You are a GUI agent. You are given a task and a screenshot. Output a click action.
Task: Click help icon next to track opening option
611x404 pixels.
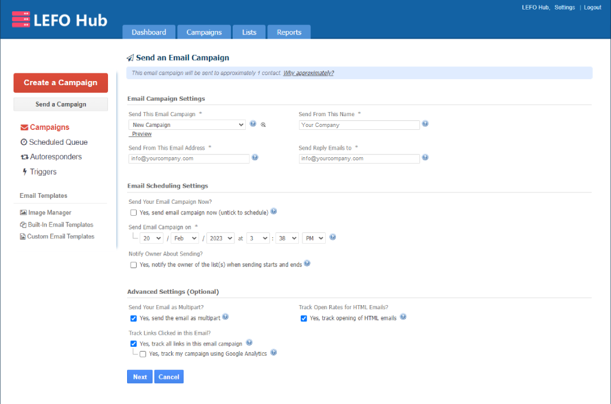(403, 318)
